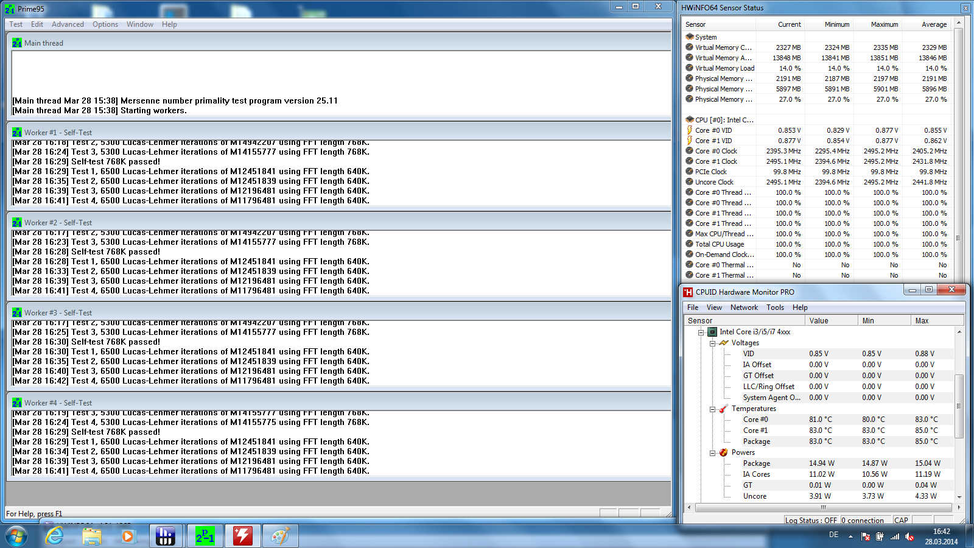Screen dimensions: 974x548
Task: Open the Network menu in Hardware Monitor PRO
Action: point(744,307)
